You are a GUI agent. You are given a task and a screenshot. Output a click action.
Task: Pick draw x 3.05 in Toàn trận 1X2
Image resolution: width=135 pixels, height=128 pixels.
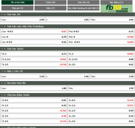tap(67, 20)
